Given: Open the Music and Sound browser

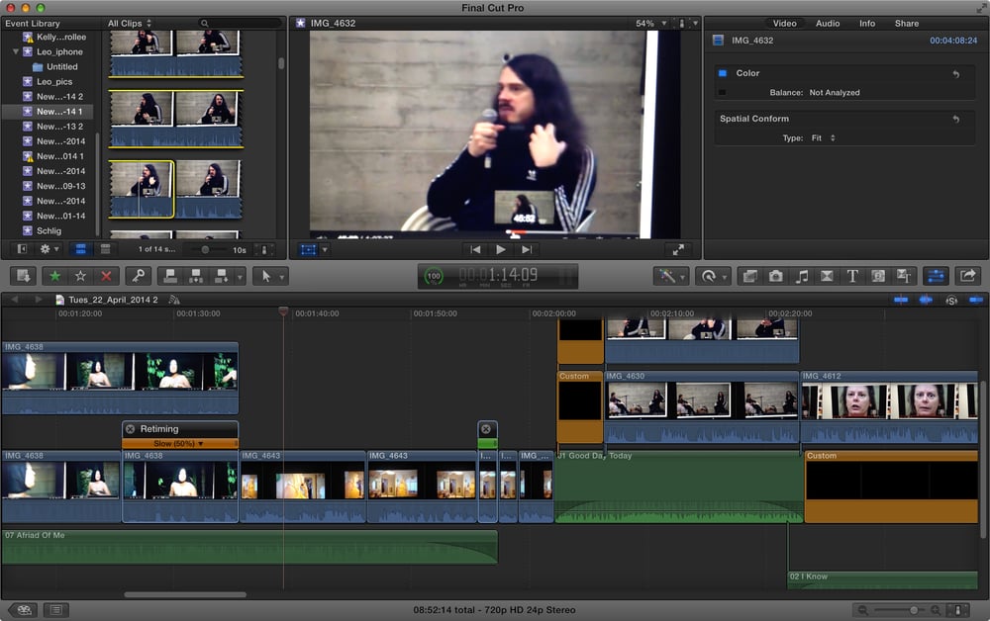Looking at the screenshot, I should click(x=802, y=276).
